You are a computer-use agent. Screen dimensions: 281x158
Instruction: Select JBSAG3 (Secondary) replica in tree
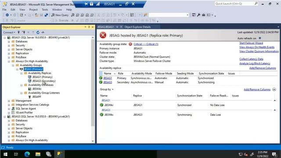pos(44,81)
